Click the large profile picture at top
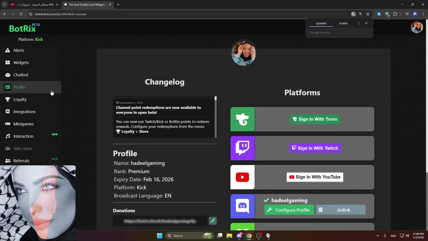Viewport: 428px width, 241px height. point(244,53)
